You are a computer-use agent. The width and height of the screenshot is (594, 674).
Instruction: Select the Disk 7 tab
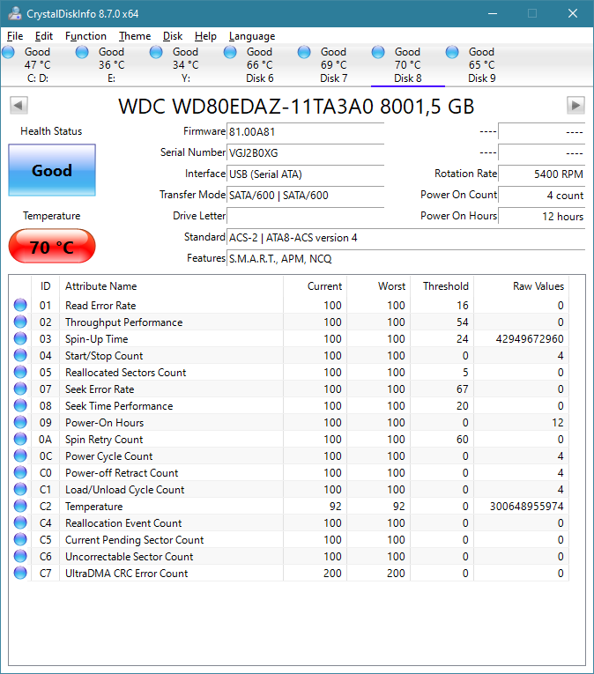point(333,65)
